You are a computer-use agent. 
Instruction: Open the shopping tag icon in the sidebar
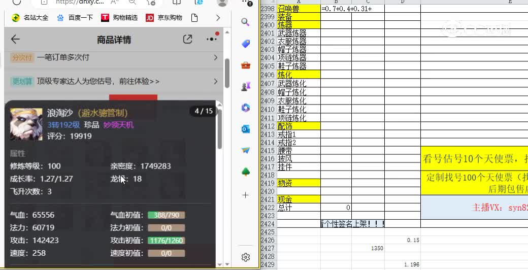246,44
